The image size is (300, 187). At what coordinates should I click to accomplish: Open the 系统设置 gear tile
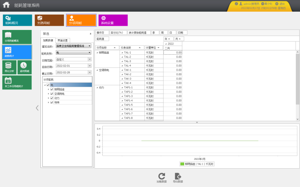[x=113, y=20]
